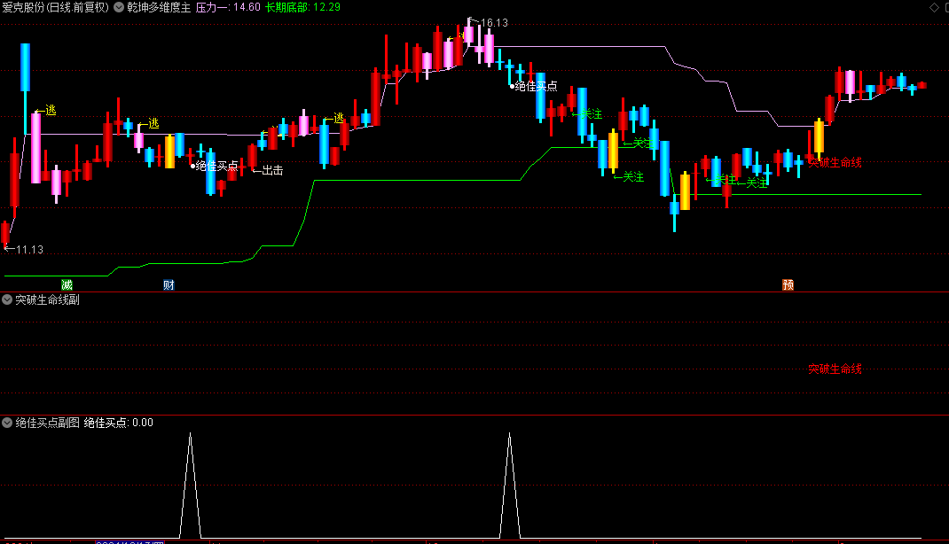Select the 乾坤多维度主 indicator name

(159, 7)
